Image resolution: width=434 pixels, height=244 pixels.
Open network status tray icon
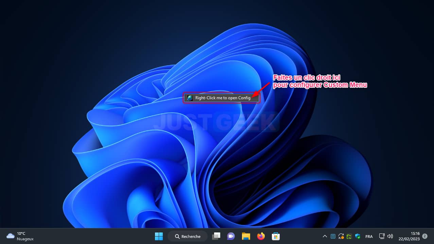(382, 236)
